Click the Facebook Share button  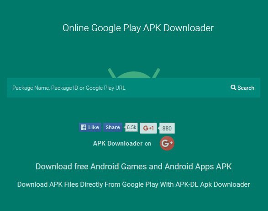pyautogui.click(x=113, y=127)
